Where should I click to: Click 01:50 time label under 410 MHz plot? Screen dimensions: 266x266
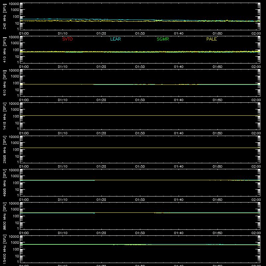pyautogui.click(x=217, y=67)
